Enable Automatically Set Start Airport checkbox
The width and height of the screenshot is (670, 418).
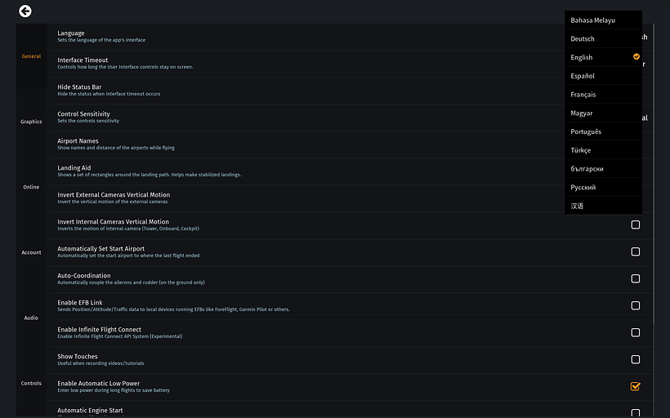tap(635, 251)
